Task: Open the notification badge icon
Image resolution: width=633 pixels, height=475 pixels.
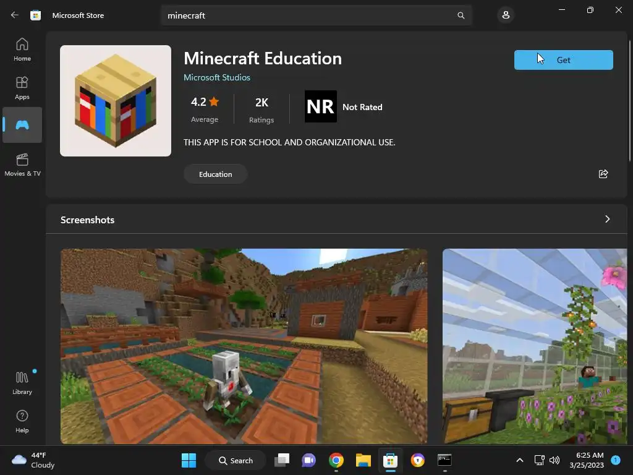Action: (616, 460)
